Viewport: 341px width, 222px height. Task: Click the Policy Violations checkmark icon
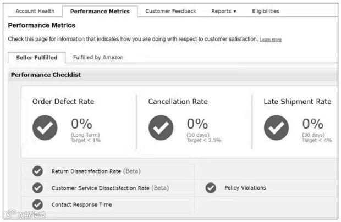coord(211,188)
